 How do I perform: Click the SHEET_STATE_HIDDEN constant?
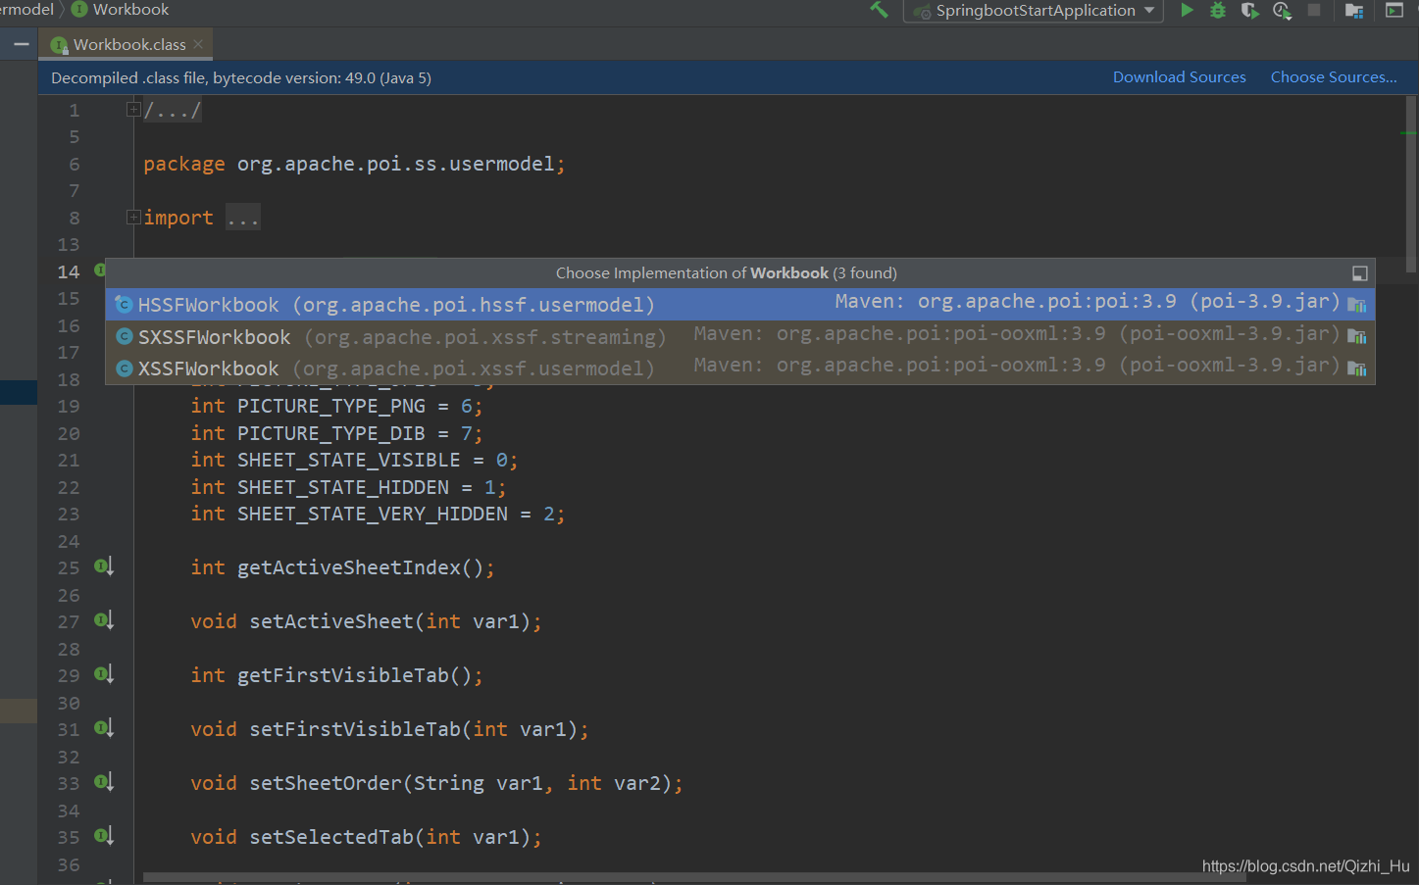click(343, 487)
